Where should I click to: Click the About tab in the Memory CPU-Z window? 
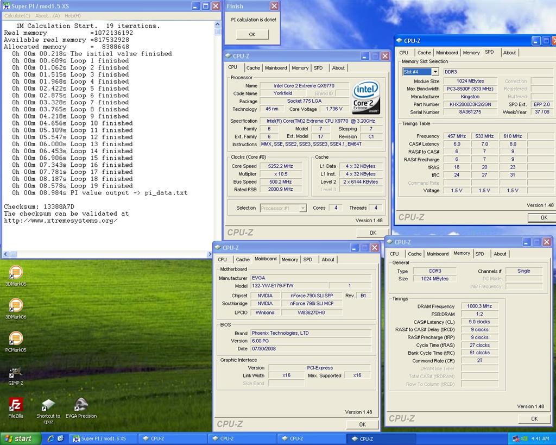500,254
